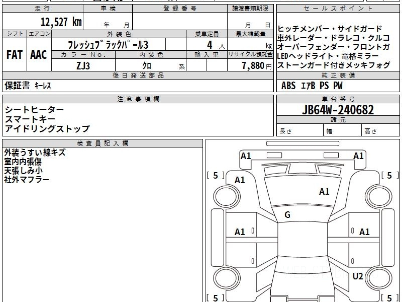Click the 車台番号 header
402x302 pixels.
338,99
